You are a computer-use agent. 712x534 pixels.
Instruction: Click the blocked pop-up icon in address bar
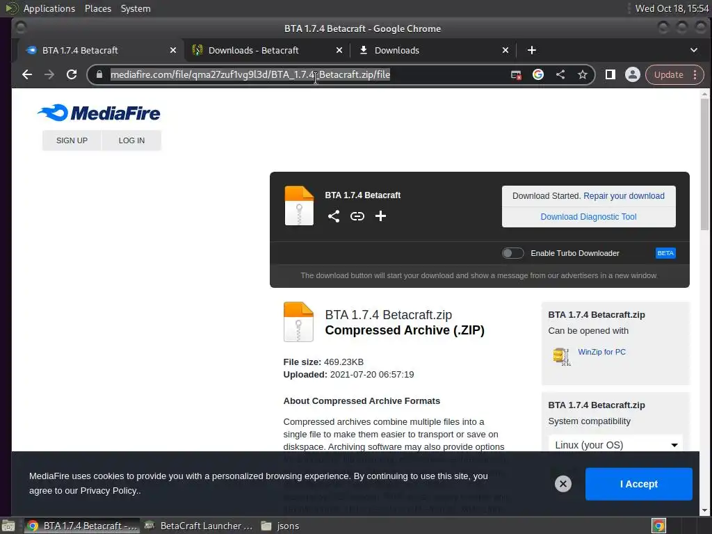516,75
